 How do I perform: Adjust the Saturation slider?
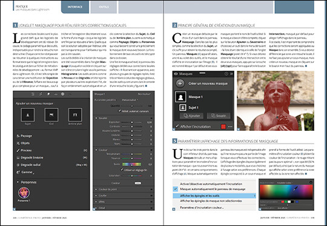[x=132, y=176]
